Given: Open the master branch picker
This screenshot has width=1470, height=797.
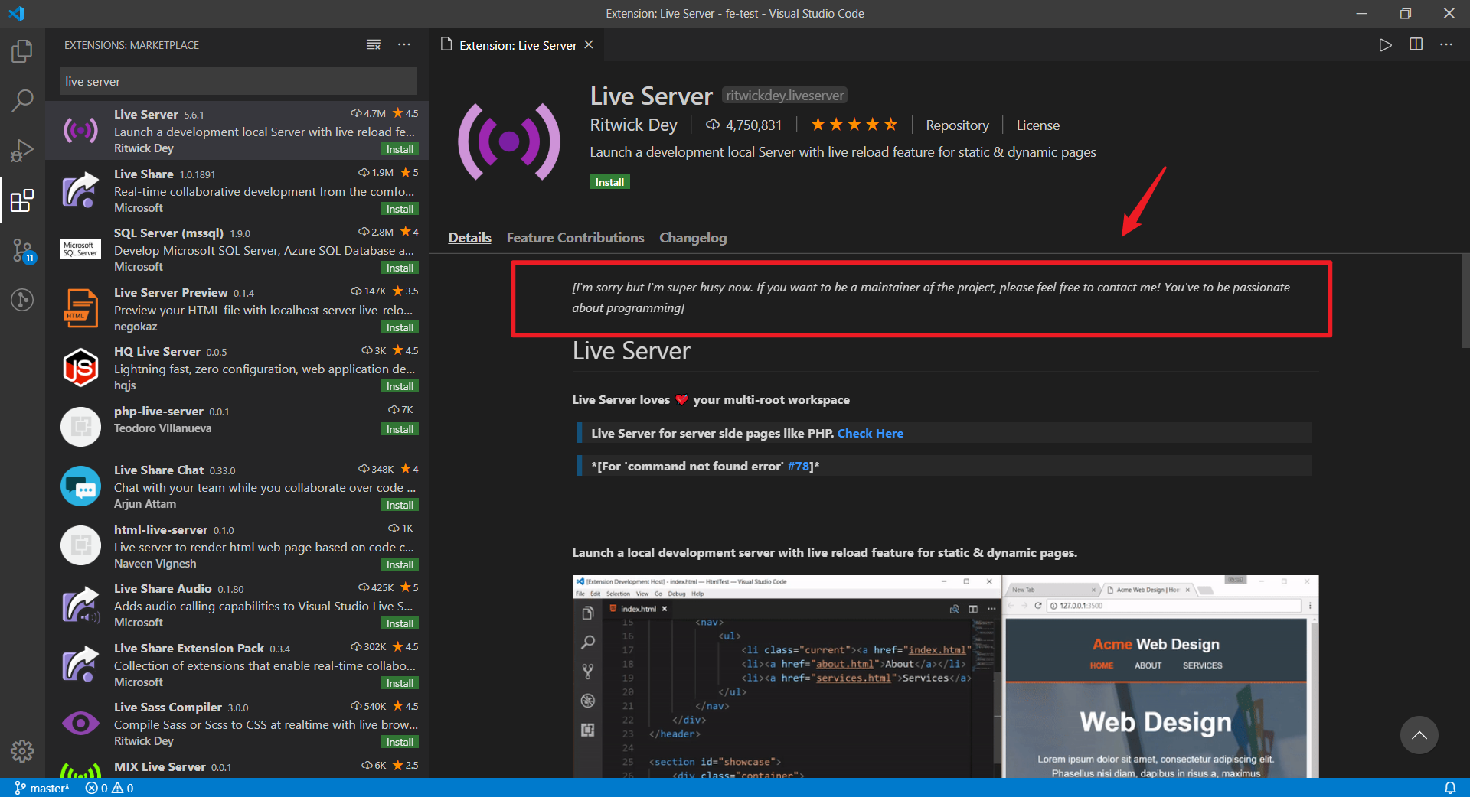Looking at the screenshot, I should click(42, 788).
